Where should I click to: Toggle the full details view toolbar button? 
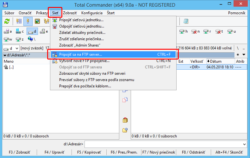(28, 22)
